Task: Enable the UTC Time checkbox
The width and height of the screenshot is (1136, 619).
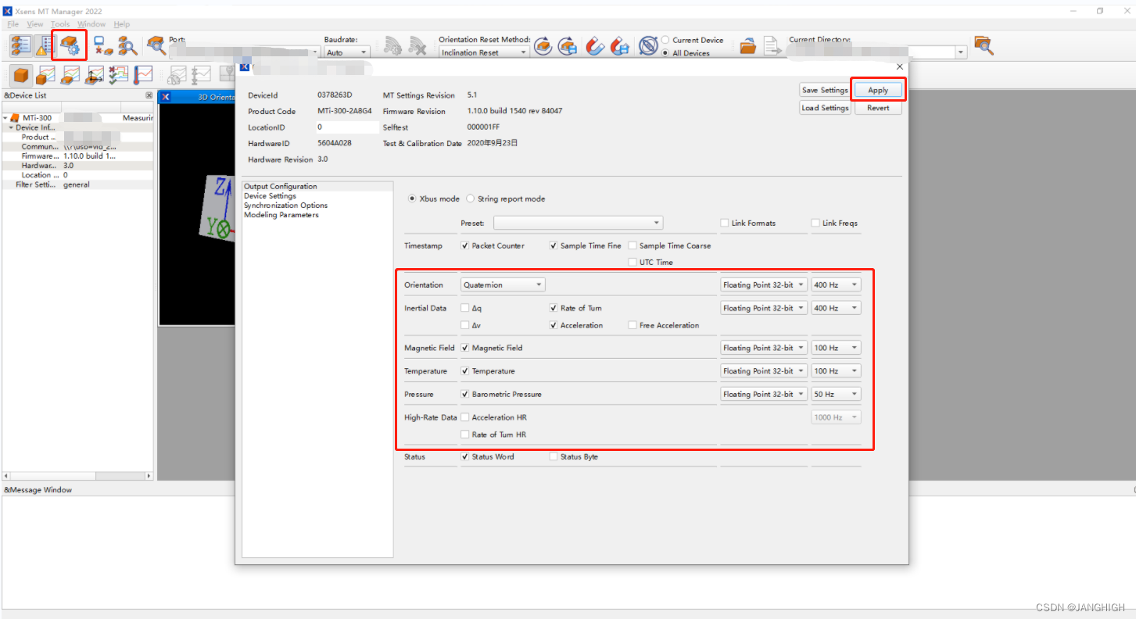Action: (633, 263)
